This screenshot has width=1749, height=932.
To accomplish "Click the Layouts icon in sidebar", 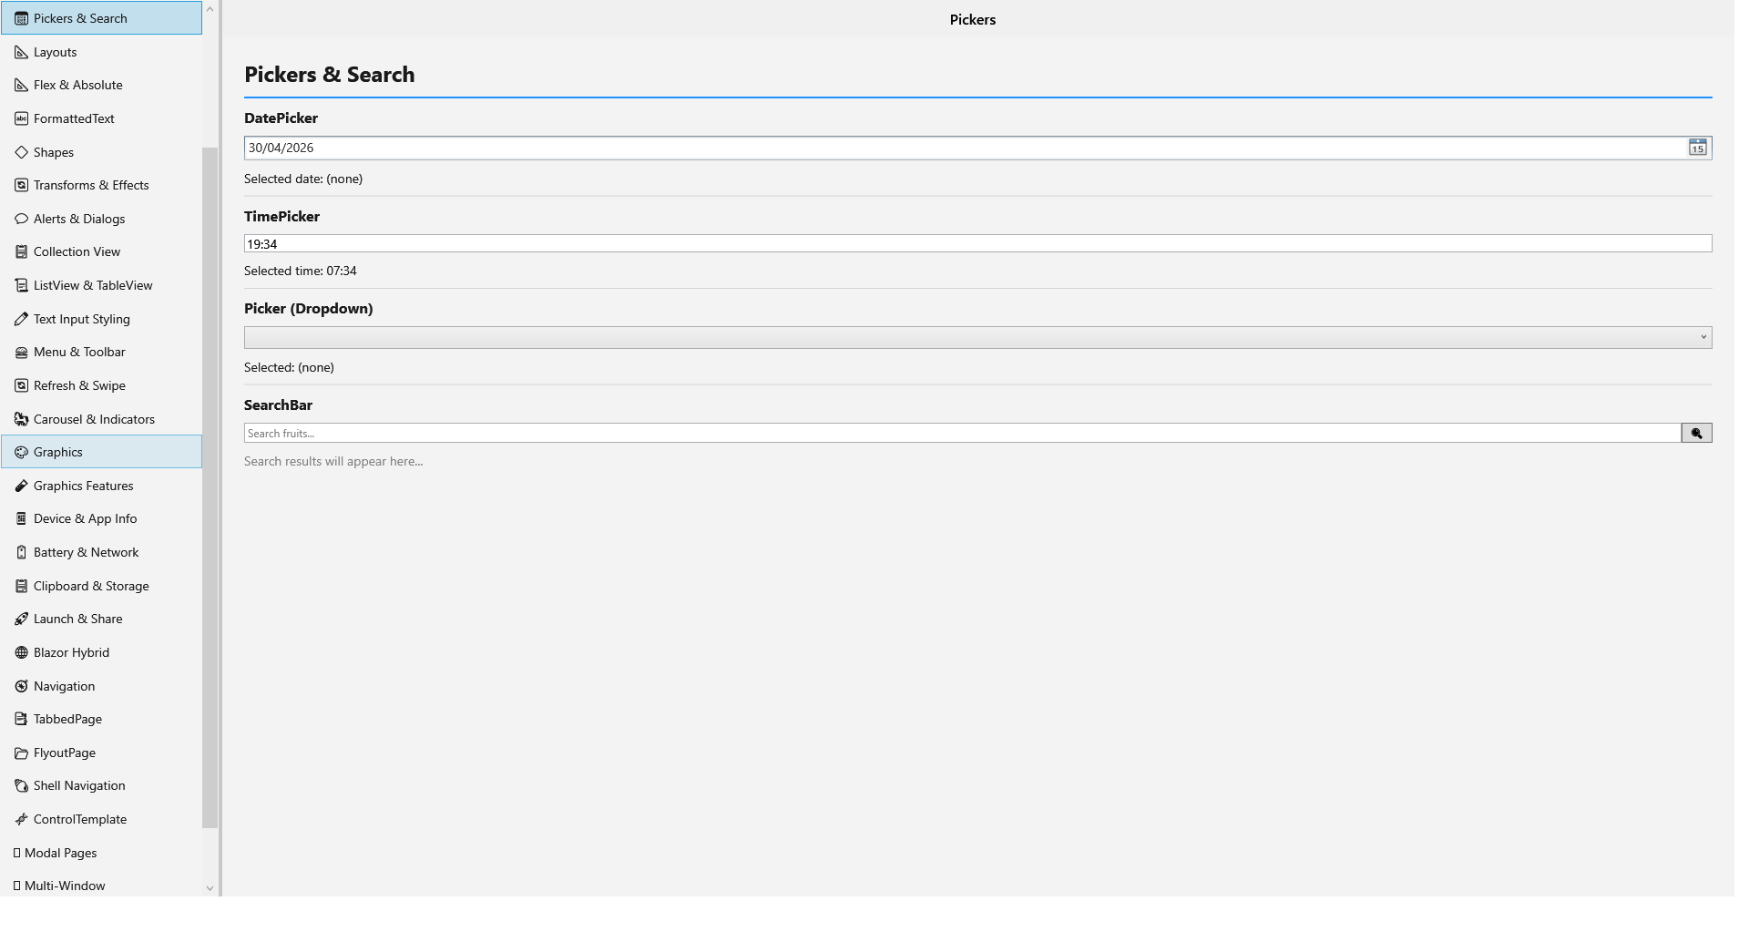I will click(21, 52).
